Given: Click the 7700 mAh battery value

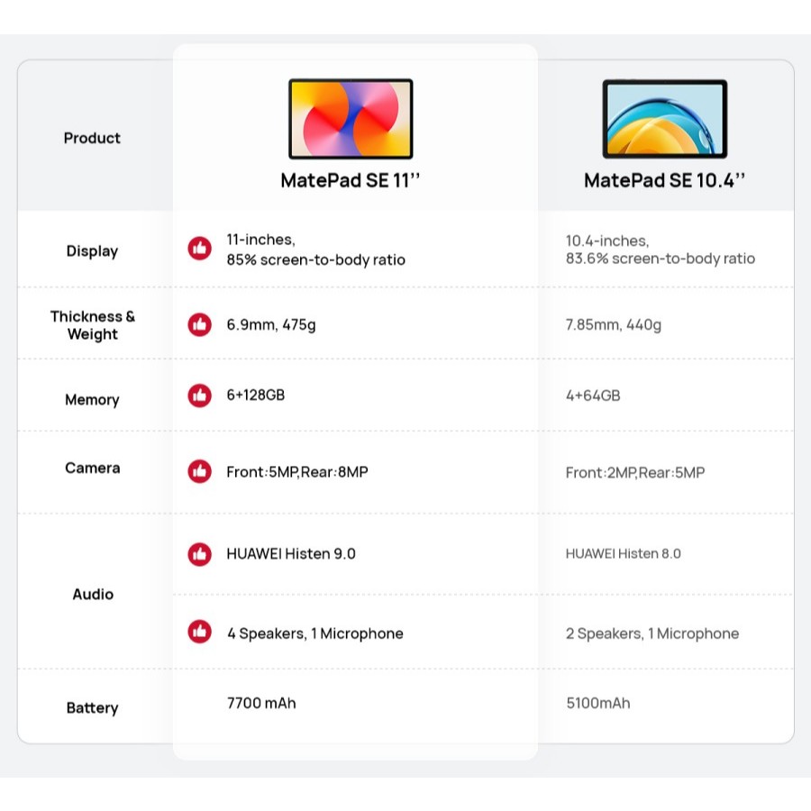Looking at the screenshot, I should 261,703.
